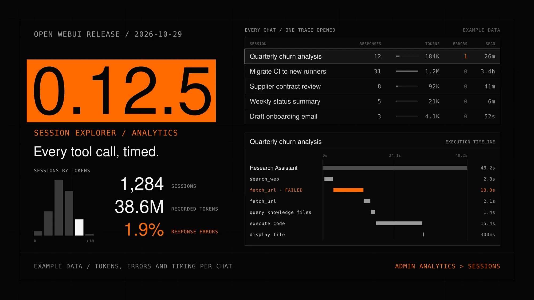This screenshot has width=534, height=300.
Task: Click the 24.1s timeline axis tick
Action: (395, 155)
